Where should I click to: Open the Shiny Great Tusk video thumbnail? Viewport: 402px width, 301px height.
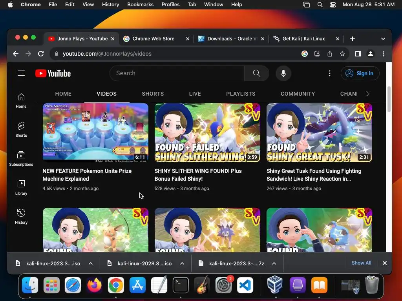tap(320, 132)
